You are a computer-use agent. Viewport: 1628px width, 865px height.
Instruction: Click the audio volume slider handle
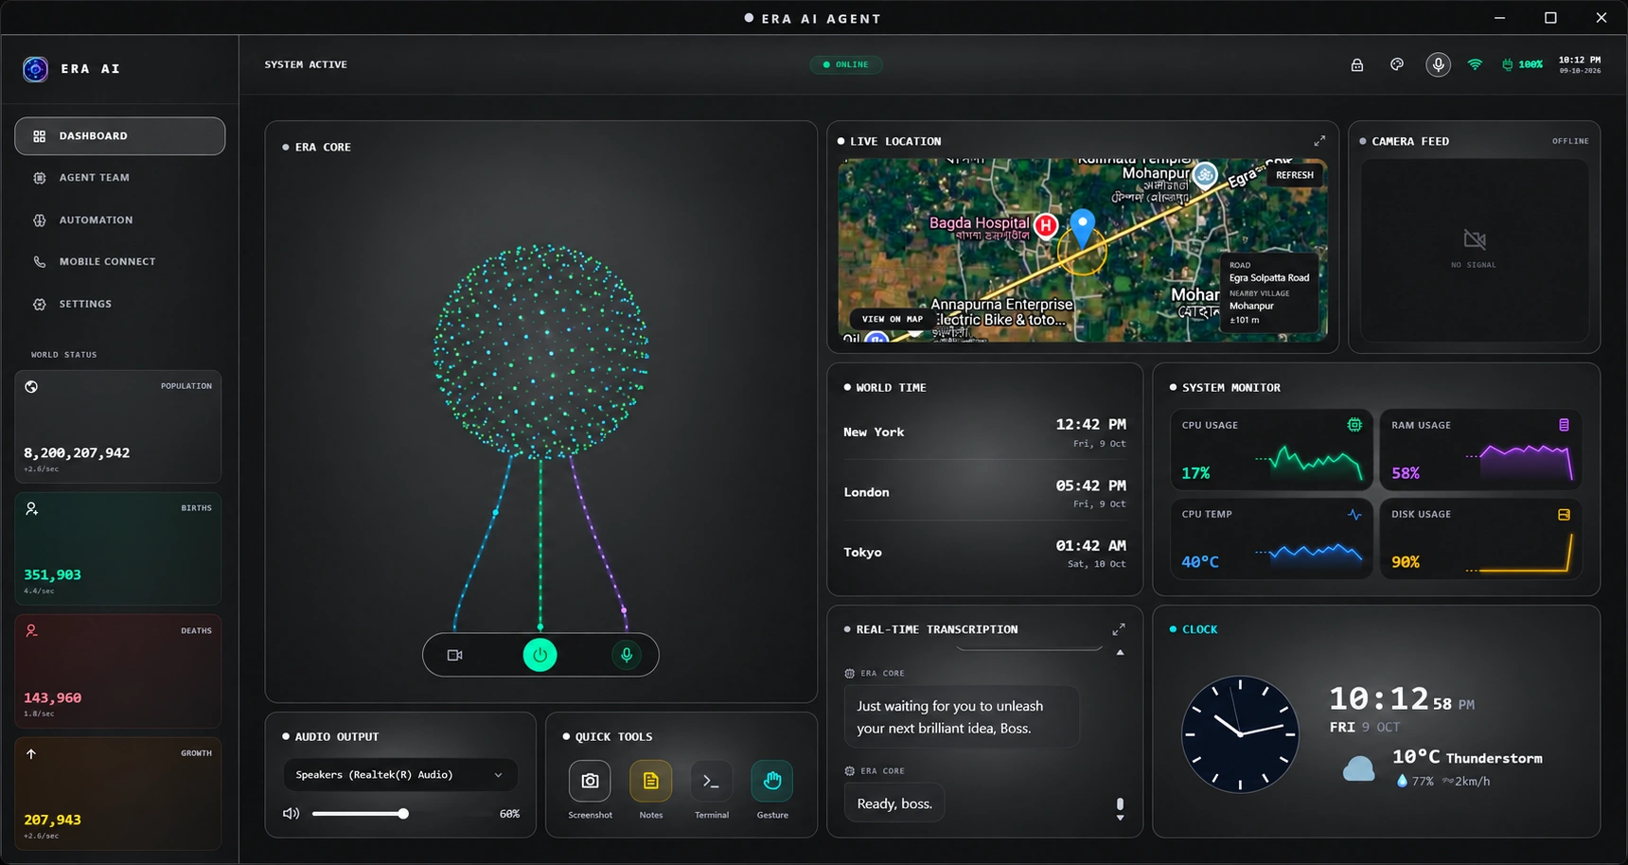403,814
